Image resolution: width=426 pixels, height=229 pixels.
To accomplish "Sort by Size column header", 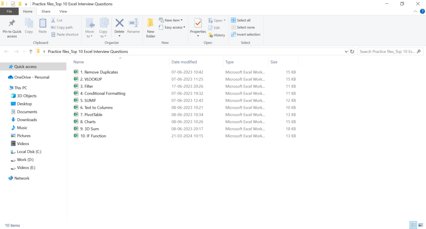I will click(273, 62).
